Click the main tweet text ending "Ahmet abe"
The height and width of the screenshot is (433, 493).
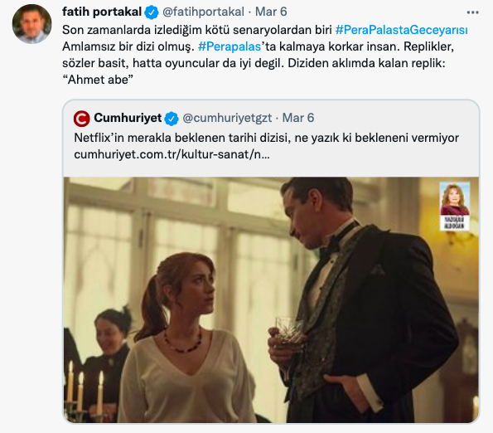[x=265, y=55]
